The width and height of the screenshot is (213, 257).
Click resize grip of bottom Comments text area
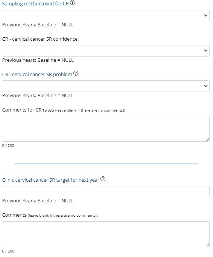(x=207, y=245)
